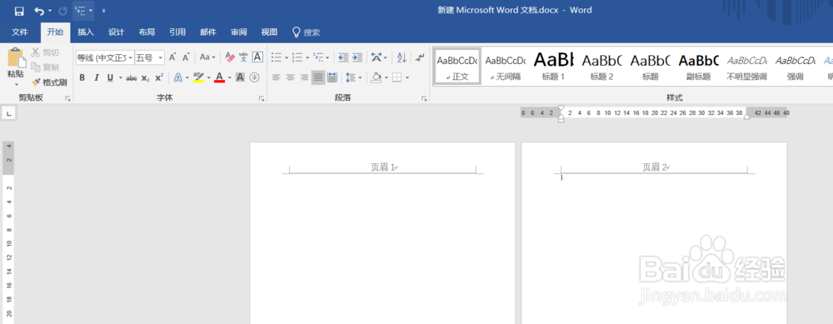
Task: Increase the paragraph indent
Action: (x=357, y=57)
